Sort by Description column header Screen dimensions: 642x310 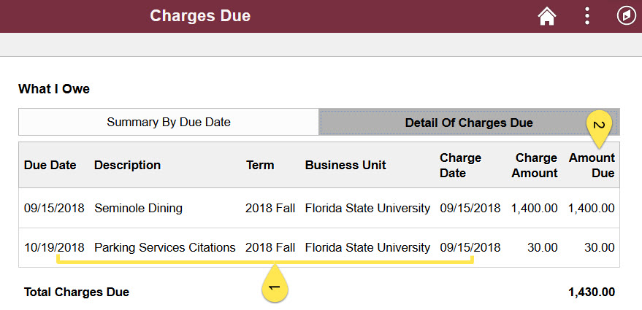127,166
